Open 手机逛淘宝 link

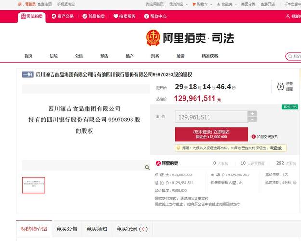click(66, 4)
